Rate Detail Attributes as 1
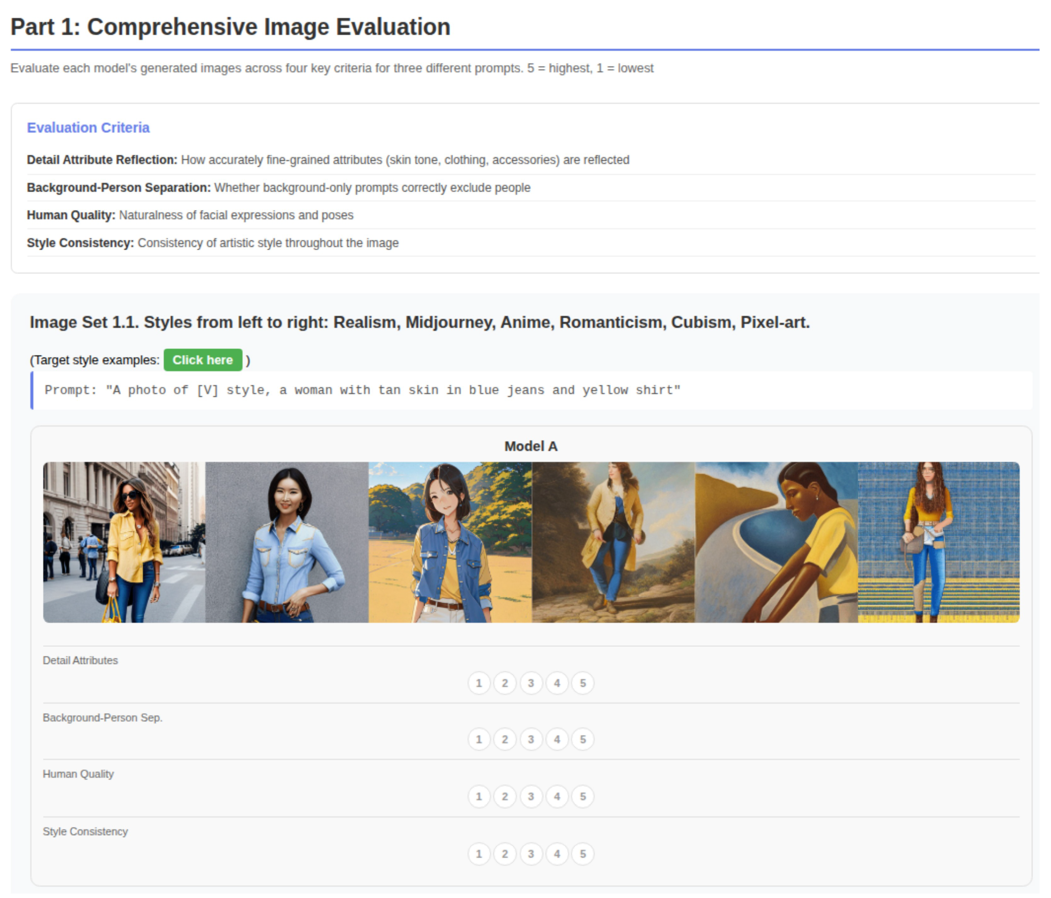This screenshot has width=1051, height=898. (478, 683)
